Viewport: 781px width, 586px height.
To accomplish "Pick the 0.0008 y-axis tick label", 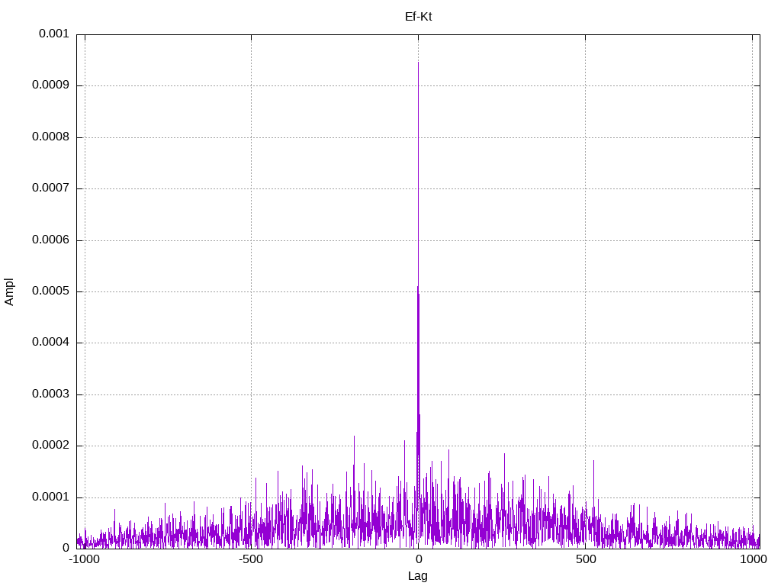I will 50,137.
